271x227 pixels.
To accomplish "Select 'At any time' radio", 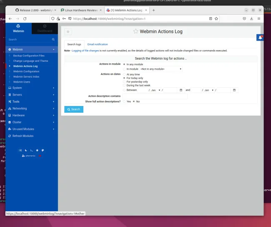I will coord(124,74).
